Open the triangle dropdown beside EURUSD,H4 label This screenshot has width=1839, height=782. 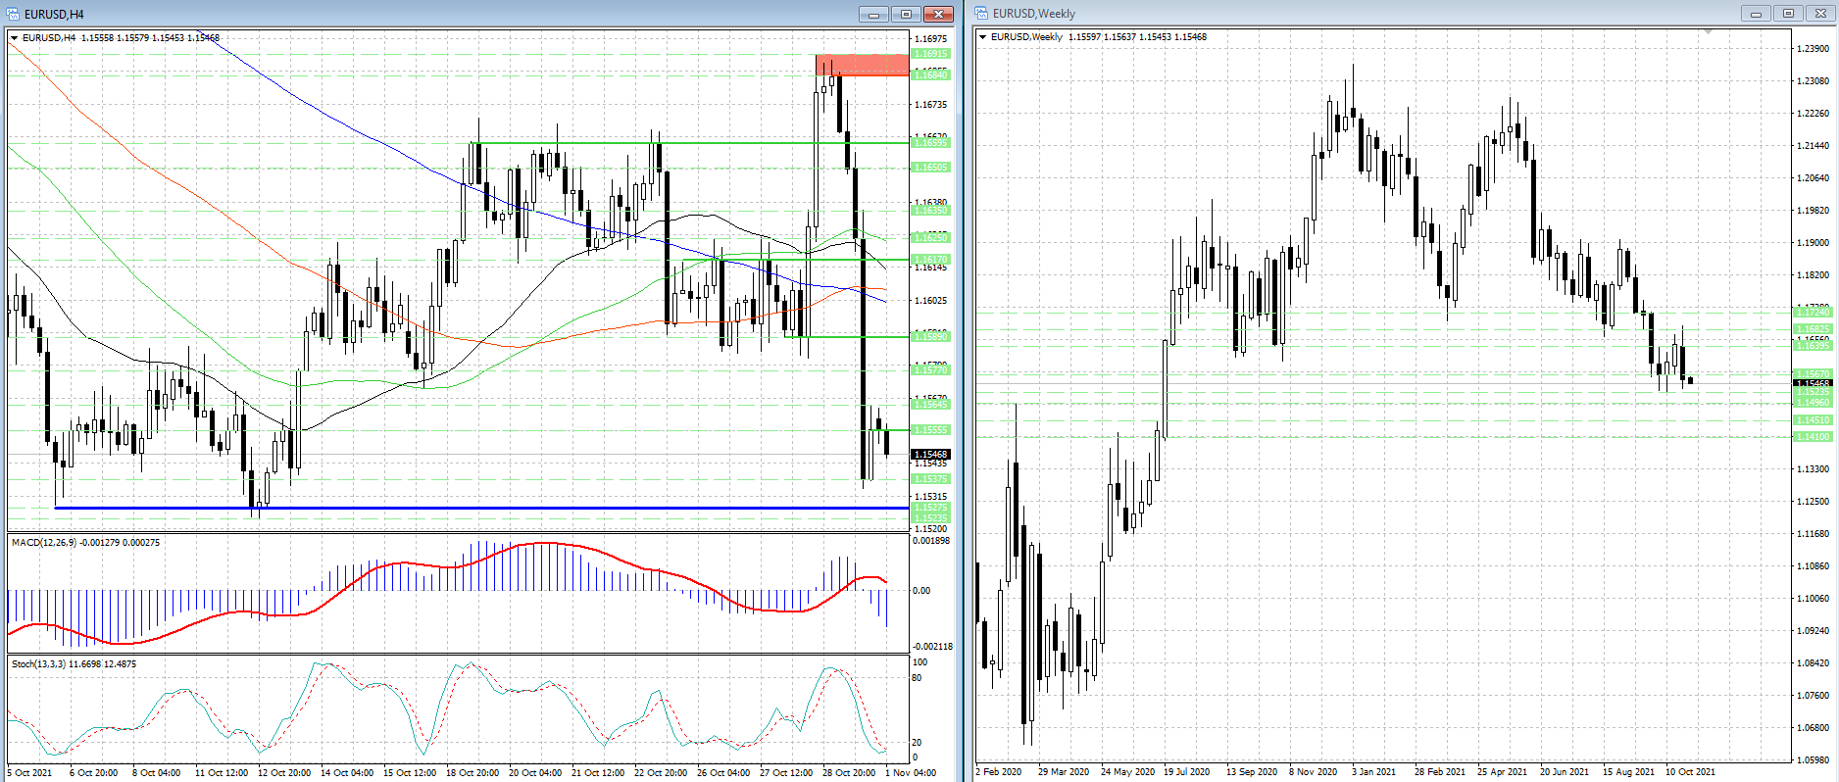[x=14, y=38]
